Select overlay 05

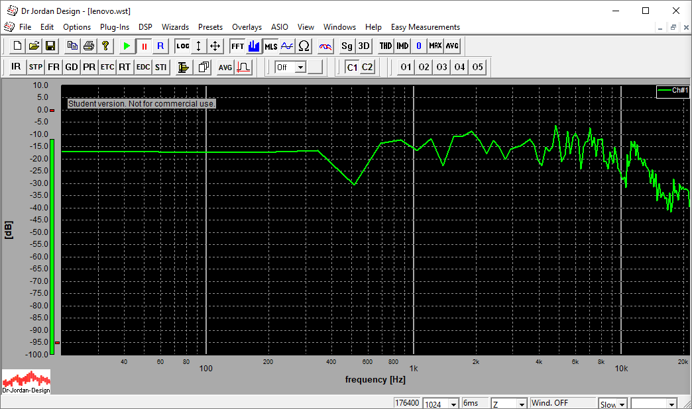pyautogui.click(x=477, y=67)
